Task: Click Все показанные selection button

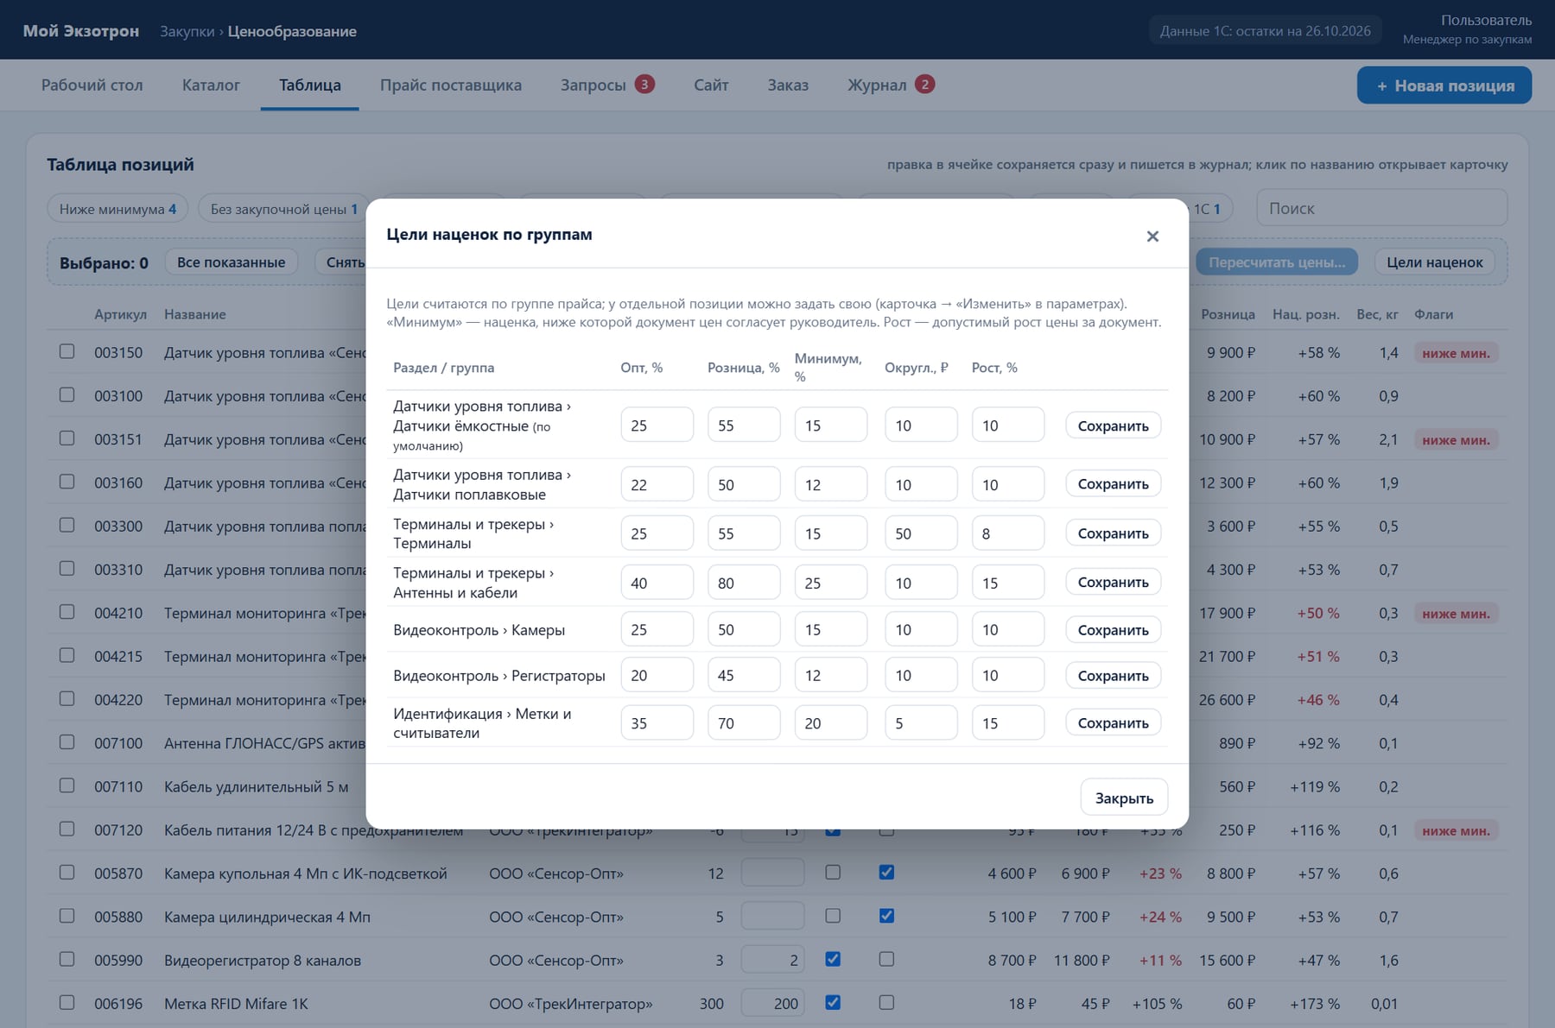Action: (x=231, y=262)
